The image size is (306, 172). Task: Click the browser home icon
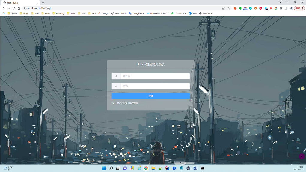pyautogui.click(x=19, y=8)
